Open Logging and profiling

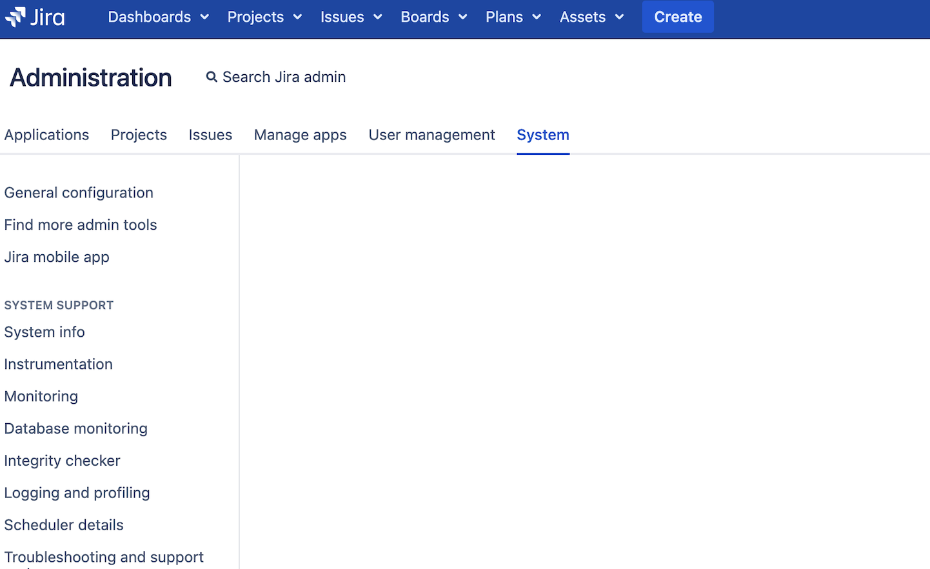point(77,494)
